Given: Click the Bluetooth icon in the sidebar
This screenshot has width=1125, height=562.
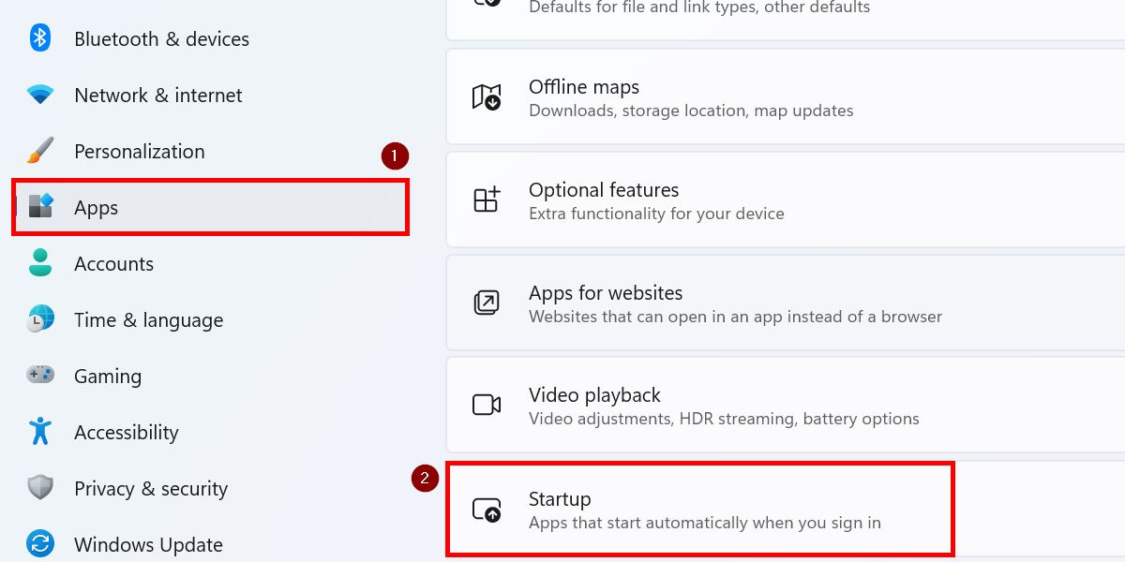Looking at the screenshot, I should tap(39, 38).
